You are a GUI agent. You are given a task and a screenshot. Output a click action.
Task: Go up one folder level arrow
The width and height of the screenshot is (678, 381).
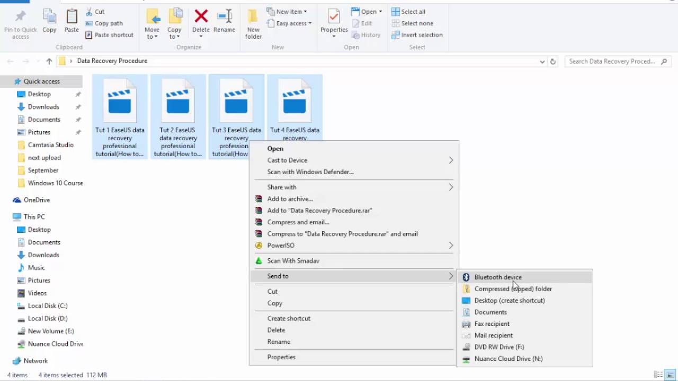click(49, 61)
